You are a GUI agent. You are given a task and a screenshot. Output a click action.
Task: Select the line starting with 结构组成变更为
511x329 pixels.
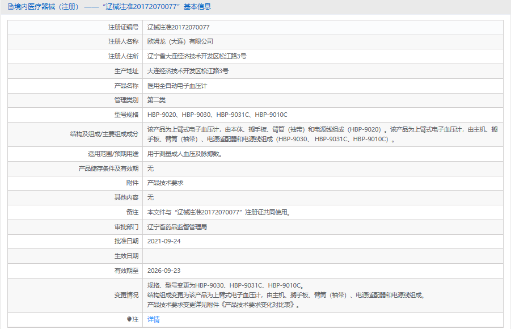(286, 296)
